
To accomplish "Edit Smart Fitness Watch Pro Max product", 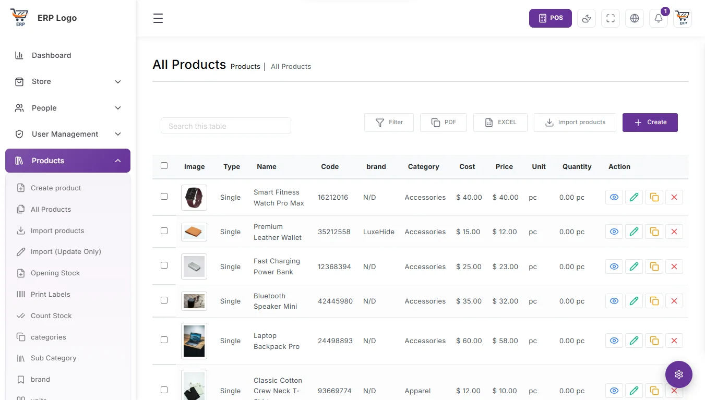I will [634, 197].
